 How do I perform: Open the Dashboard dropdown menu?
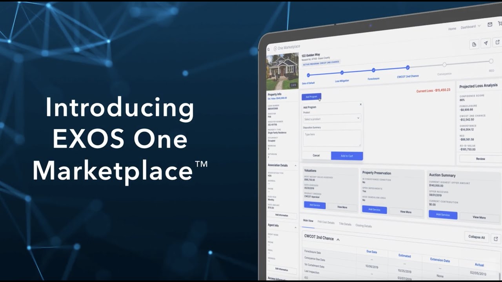tap(471, 27)
